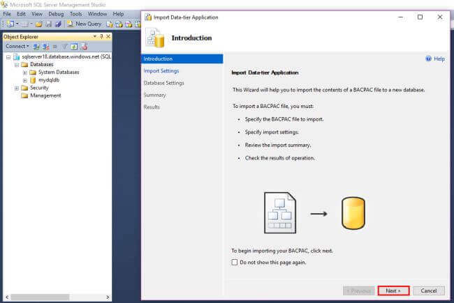The image size is (454, 303).
Task: Go to the Import Settings step
Action: [161, 71]
